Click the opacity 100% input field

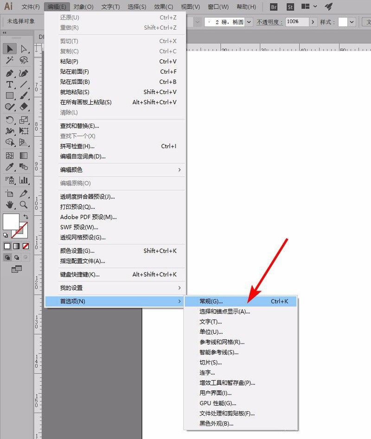(297, 22)
